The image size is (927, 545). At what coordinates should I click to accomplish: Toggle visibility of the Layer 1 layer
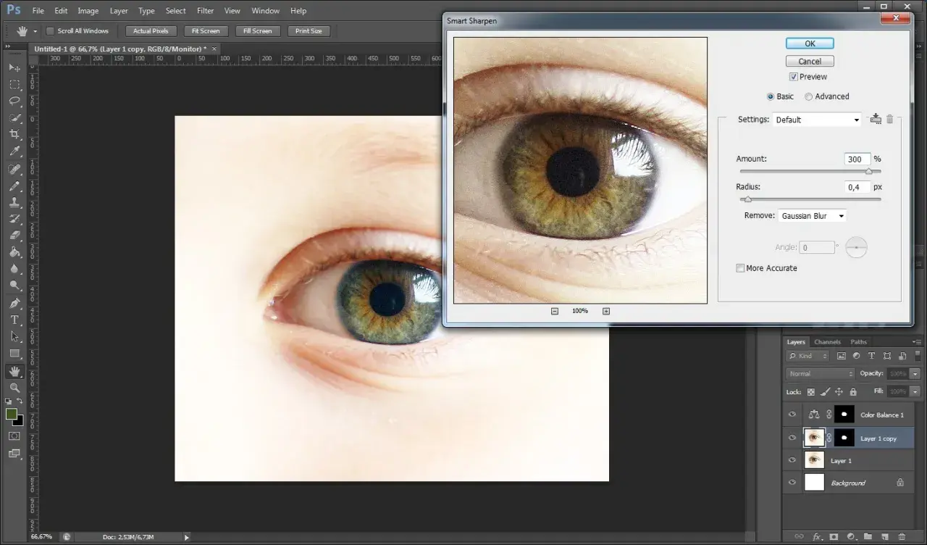[x=792, y=460]
